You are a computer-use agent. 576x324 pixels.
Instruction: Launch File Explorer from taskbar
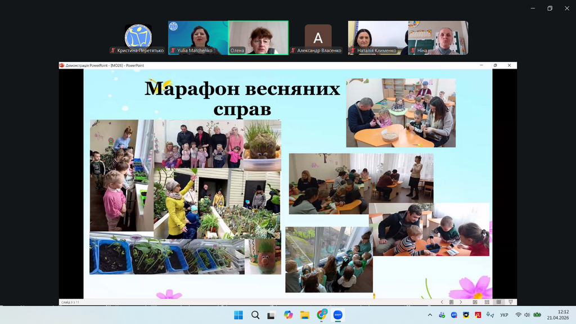pos(305,315)
